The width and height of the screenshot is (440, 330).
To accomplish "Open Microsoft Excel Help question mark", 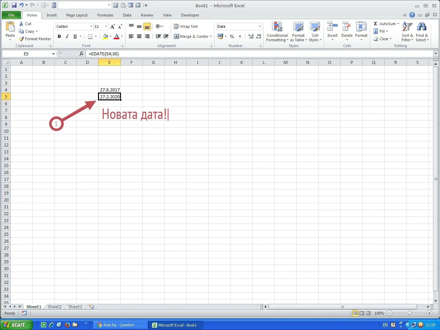I will coord(412,15).
